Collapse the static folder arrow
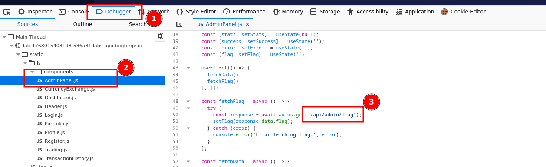Image resolution: width=546 pixels, height=167 pixels. tap(18, 54)
